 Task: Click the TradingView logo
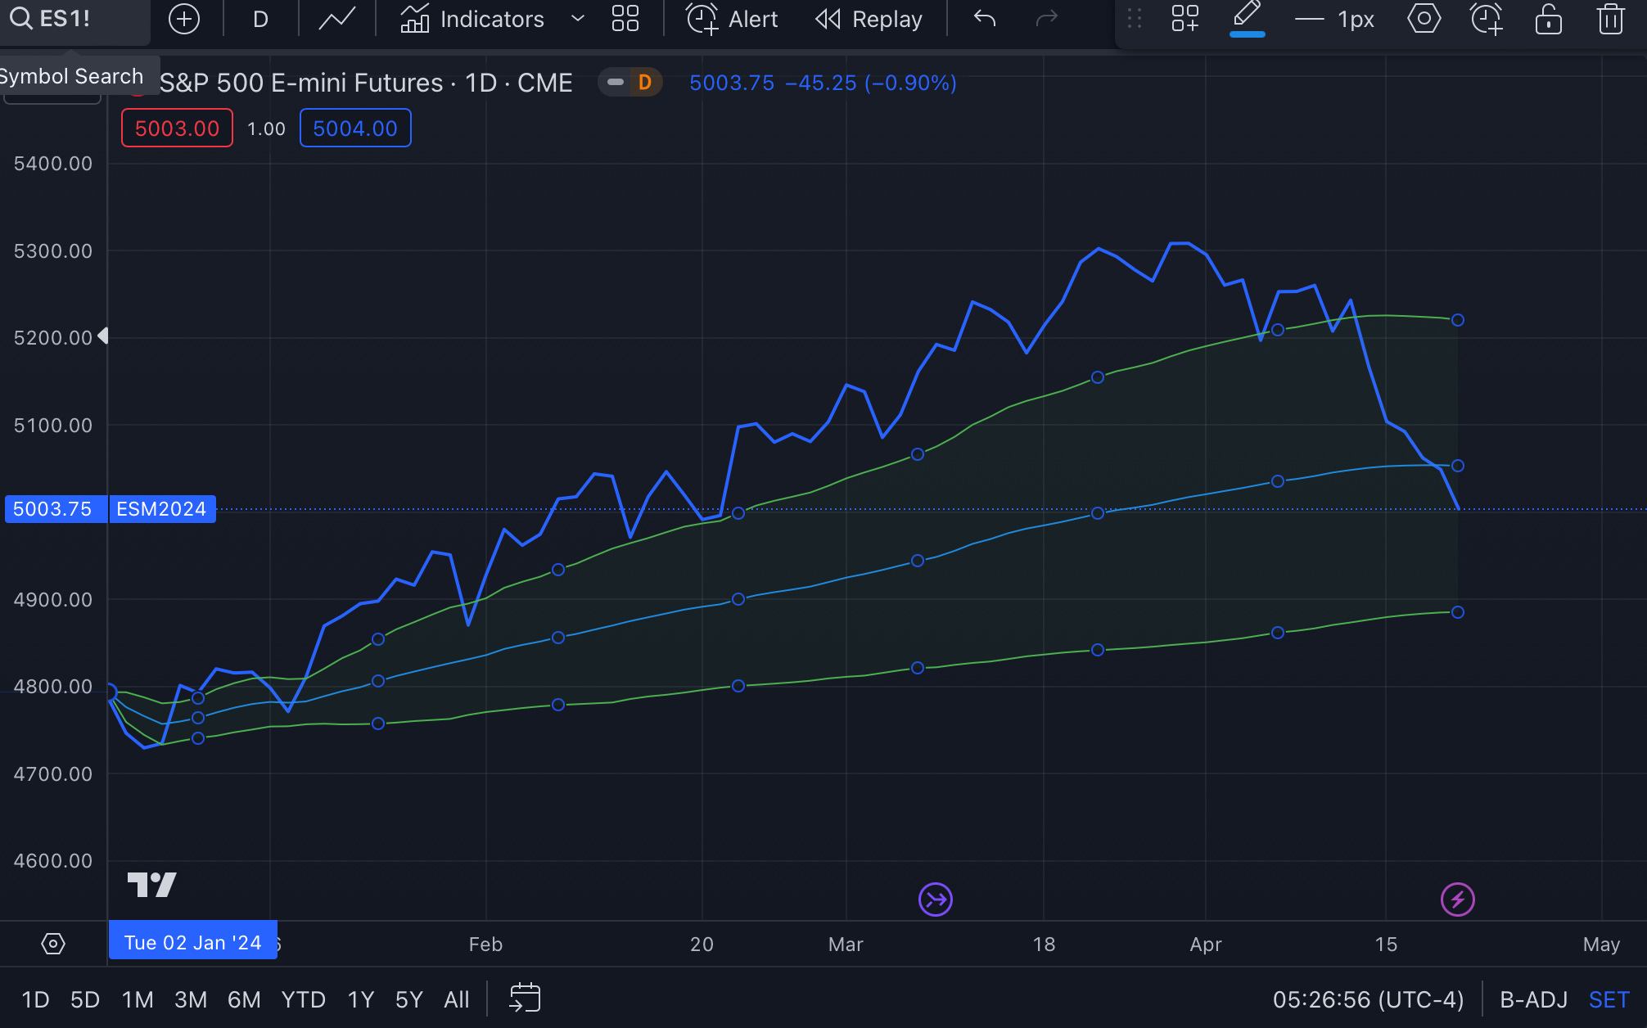pos(152,885)
